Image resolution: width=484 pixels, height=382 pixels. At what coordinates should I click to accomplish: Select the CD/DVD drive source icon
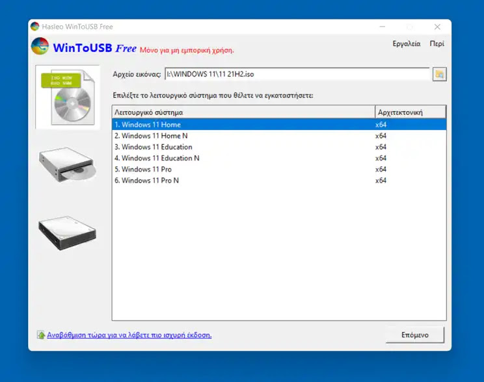(x=68, y=164)
